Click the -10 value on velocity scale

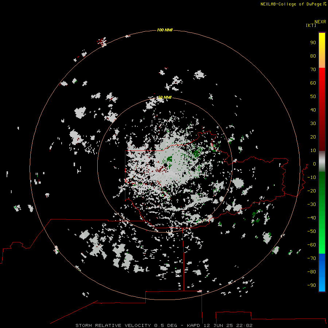click(312, 177)
